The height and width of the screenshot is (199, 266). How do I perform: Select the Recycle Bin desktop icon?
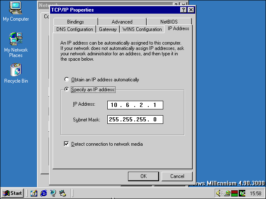tap(16, 73)
